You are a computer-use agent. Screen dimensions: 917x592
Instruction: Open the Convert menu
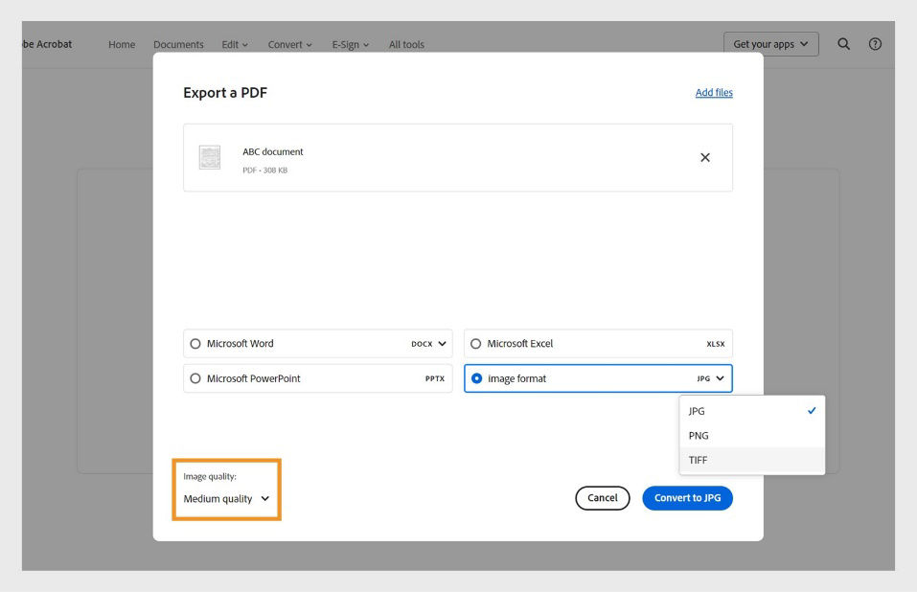[x=288, y=44]
